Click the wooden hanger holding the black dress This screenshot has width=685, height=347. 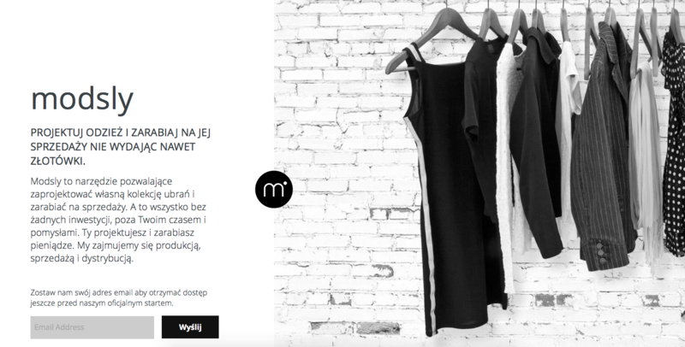(431, 41)
